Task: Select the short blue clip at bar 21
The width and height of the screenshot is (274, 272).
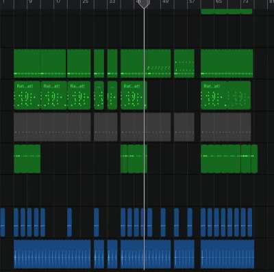Action: pyautogui.click(x=70, y=222)
